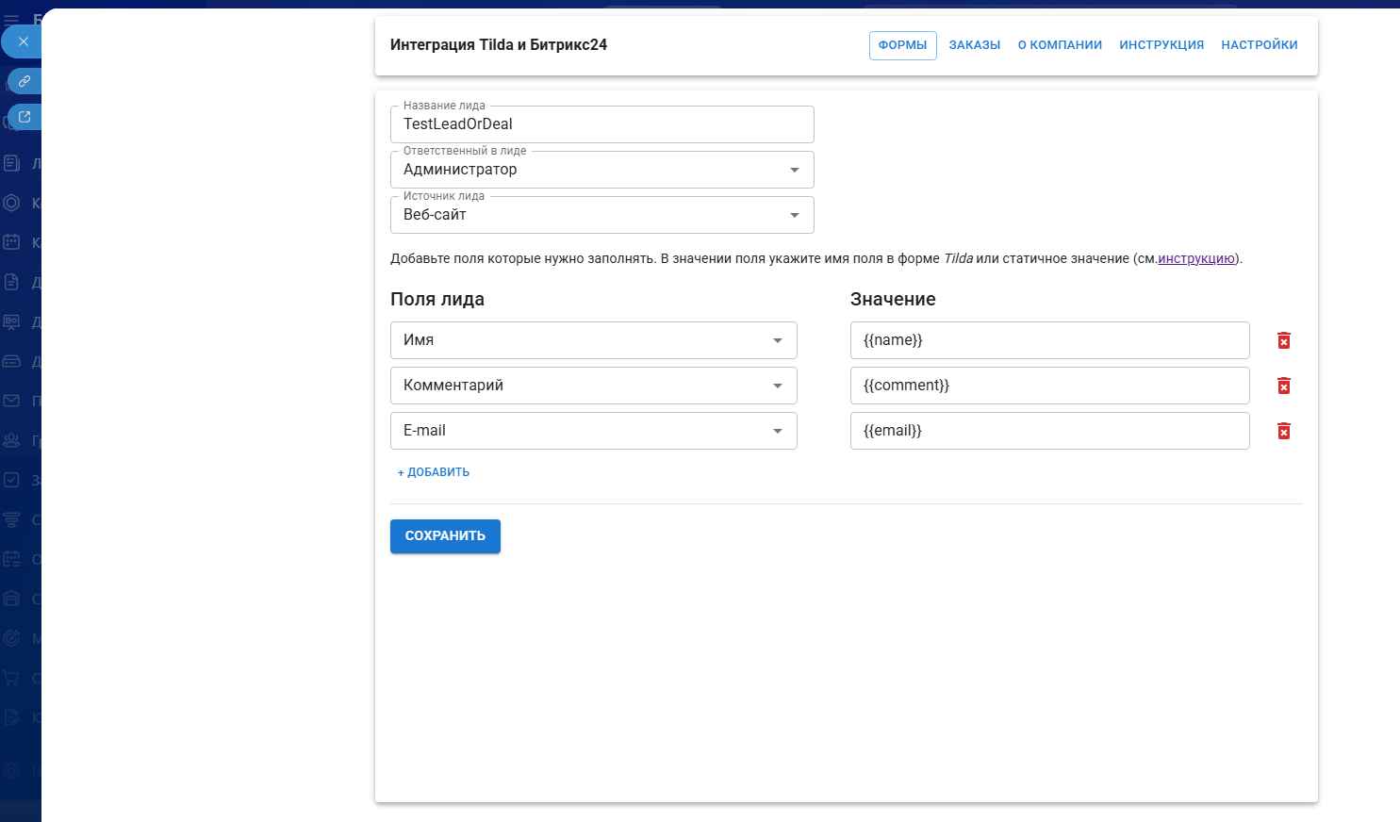
Task: Click the calendar icon in sidebar
Action: pos(11,242)
